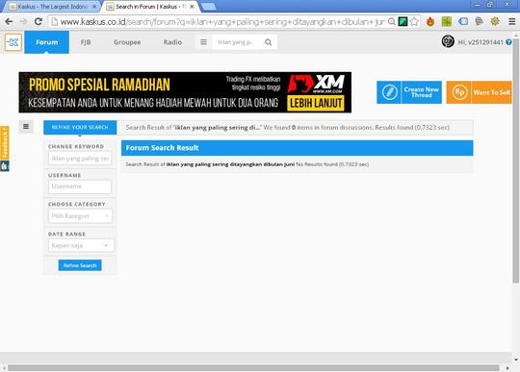Click the browser address bar URL
Image resolution: width=520 pixels, height=372 pixels.
pos(222,22)
